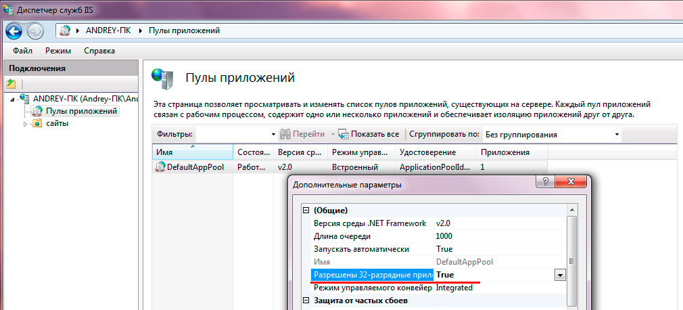Click Пулы приложений in the address breadcrumb
The height and width of the screenshot is (310, 683).
(x=184, y=30)
